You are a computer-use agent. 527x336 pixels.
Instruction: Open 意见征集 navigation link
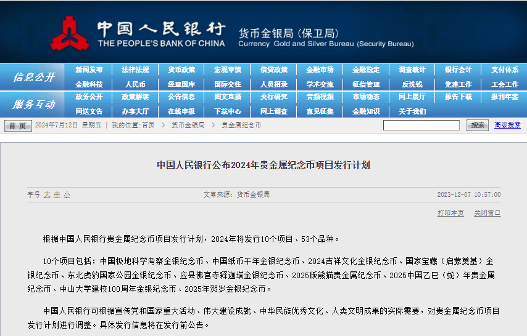(320, 111)
